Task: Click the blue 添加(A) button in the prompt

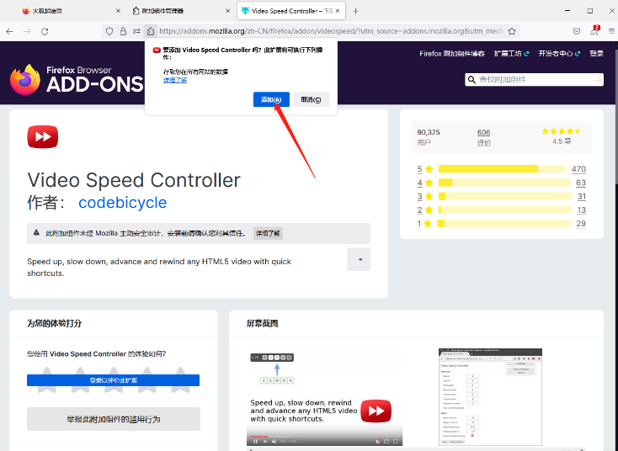Action: coord(271,99)
